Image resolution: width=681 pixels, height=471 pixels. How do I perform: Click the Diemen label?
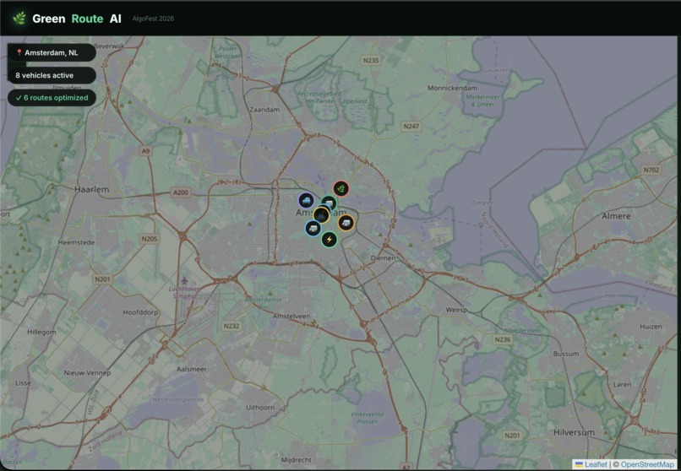pyautogui.click(x=383, y=258)
